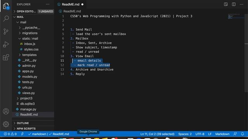This screenshot has width=248, height=139.
Task: Click the 'Archive and Unarchive' line
Action: click(x=92, y=69)
